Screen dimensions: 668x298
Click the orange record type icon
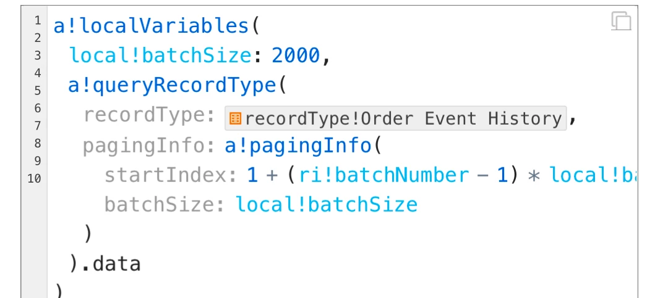(x=235, y=118)
